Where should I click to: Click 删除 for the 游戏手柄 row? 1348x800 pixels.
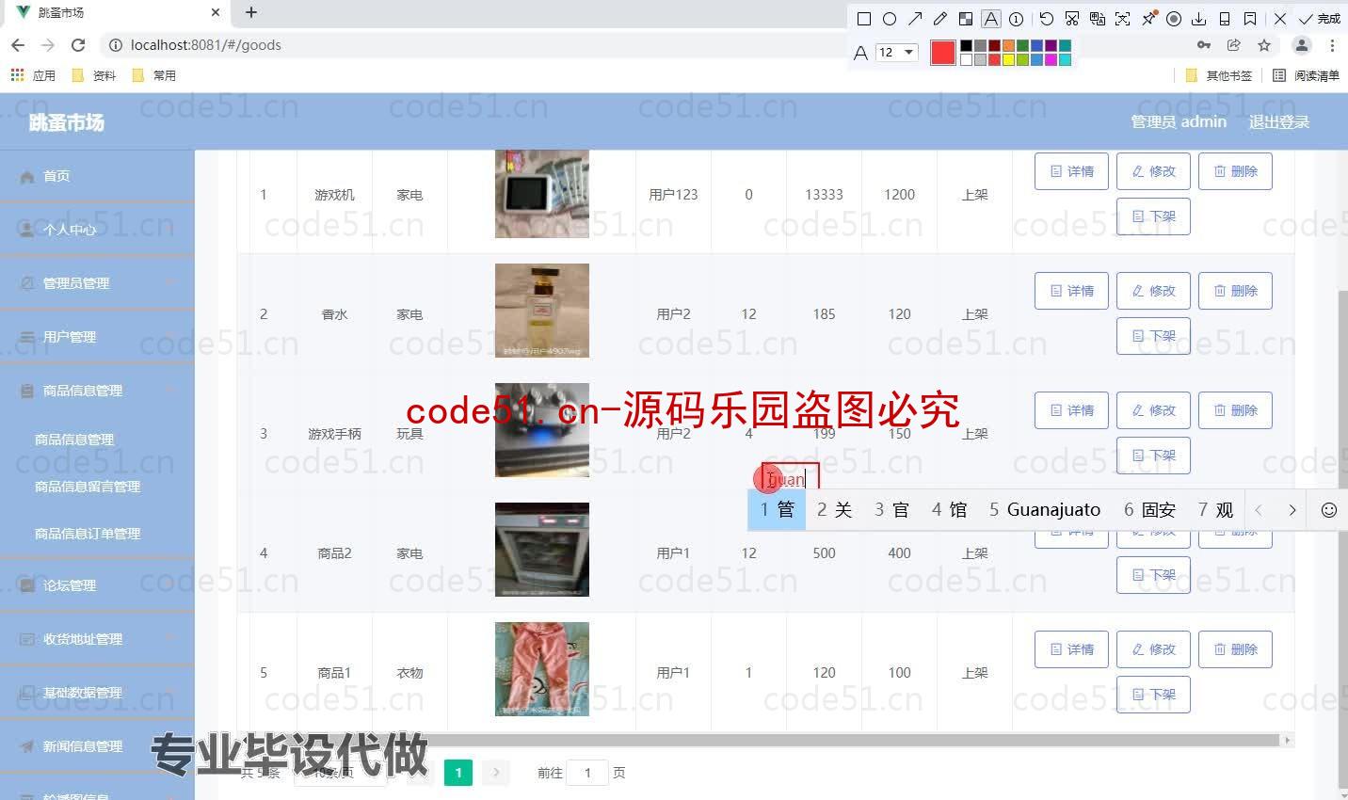point(1235,410)
